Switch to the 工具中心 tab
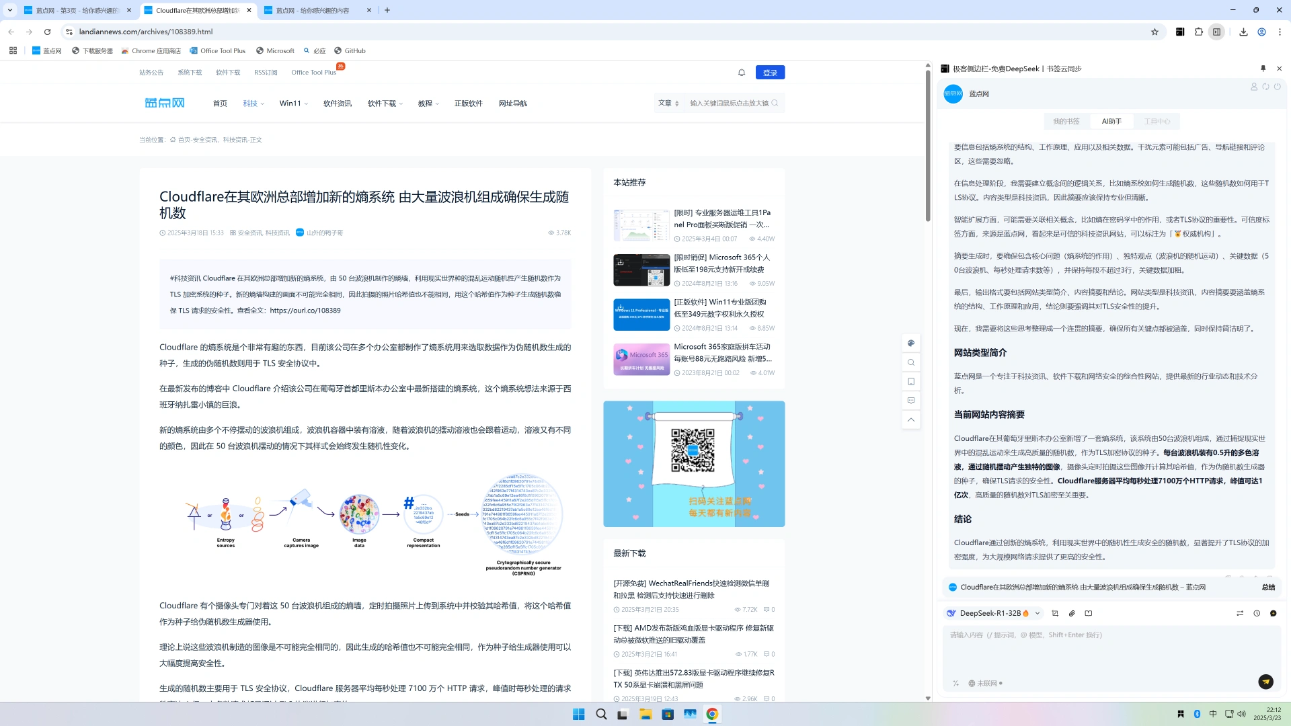 coord(1157,122)
